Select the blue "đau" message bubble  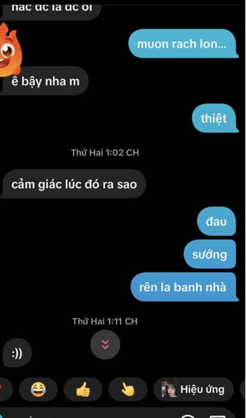217,221
